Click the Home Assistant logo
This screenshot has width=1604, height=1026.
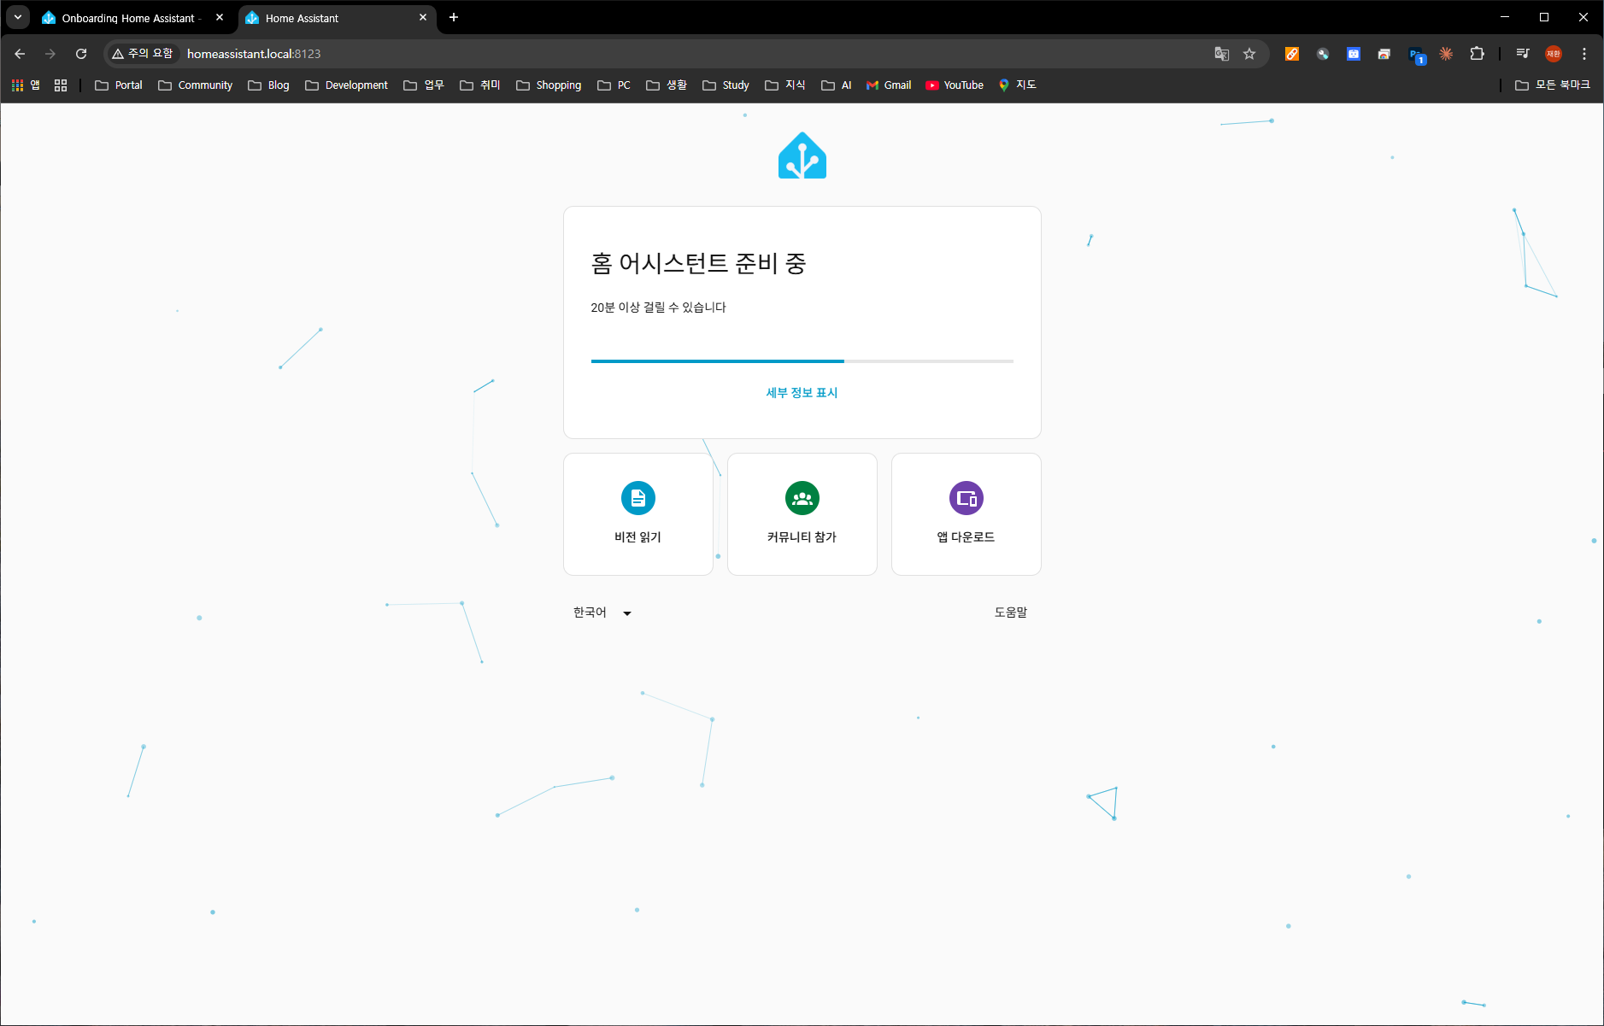click(802, 155)
